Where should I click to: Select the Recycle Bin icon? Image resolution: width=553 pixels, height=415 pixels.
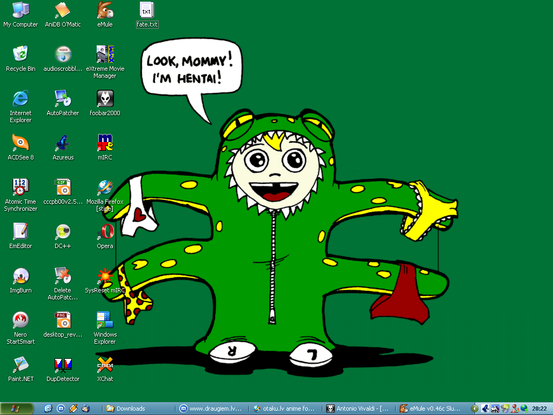click(21, 58)
